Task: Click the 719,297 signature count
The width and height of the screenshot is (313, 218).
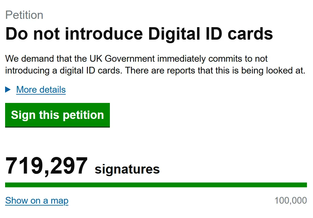Action: coord(47,165)
